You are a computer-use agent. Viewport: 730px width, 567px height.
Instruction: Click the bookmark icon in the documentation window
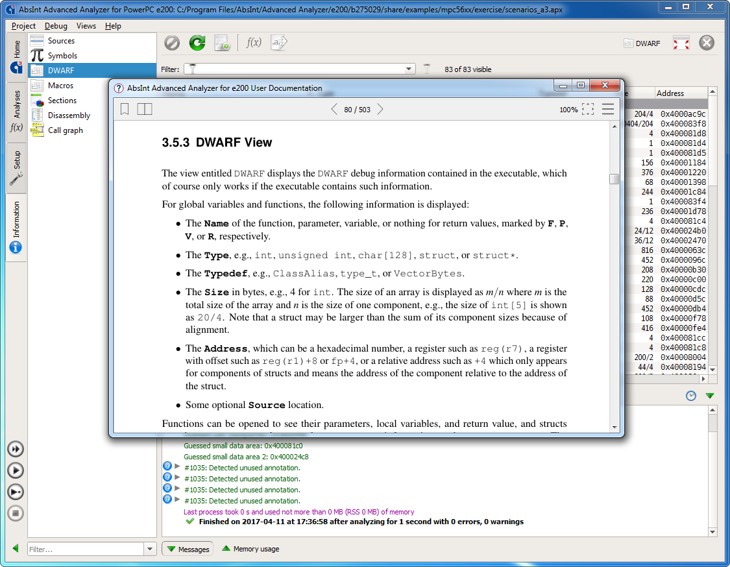pyautogui.click(x=125, y=109)
